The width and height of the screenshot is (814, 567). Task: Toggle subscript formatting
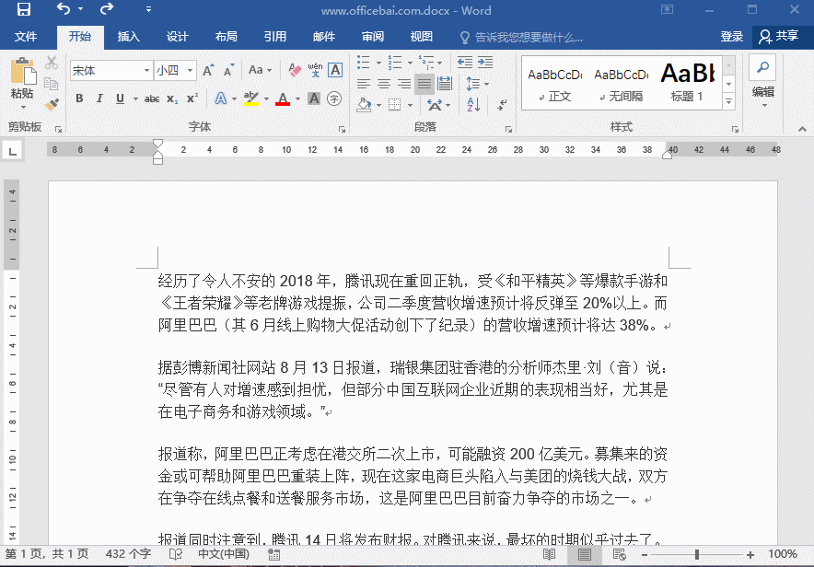(172, 98)
